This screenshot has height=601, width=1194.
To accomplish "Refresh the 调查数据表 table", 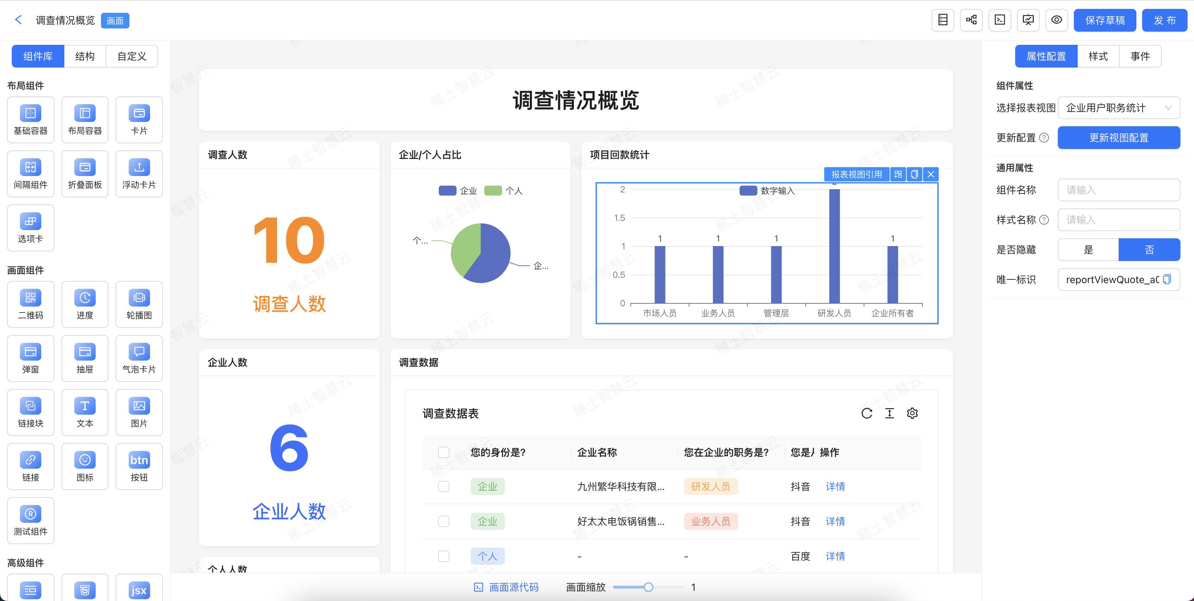I will pos(866,413).
